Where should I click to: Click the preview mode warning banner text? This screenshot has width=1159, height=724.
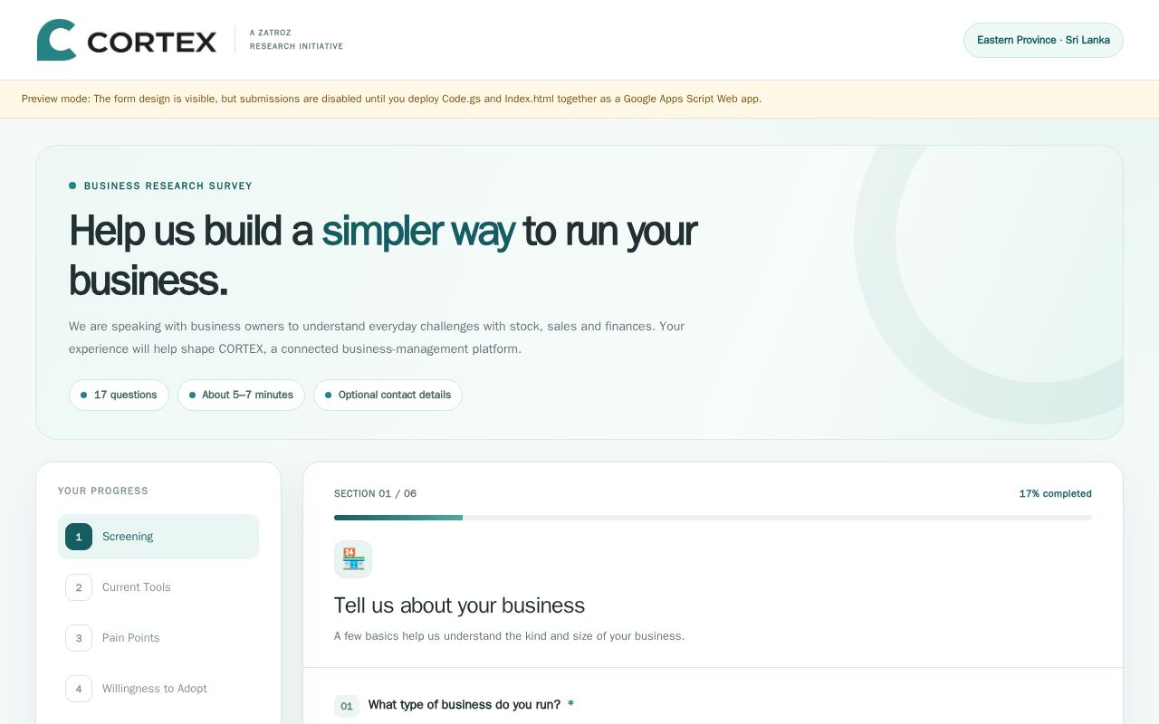tap(391, 99)
